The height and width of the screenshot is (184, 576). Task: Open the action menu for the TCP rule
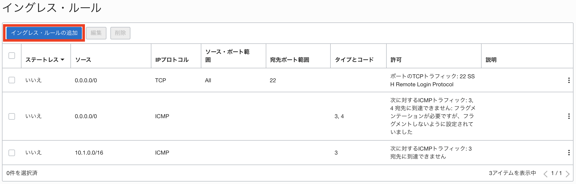[569, 80]
